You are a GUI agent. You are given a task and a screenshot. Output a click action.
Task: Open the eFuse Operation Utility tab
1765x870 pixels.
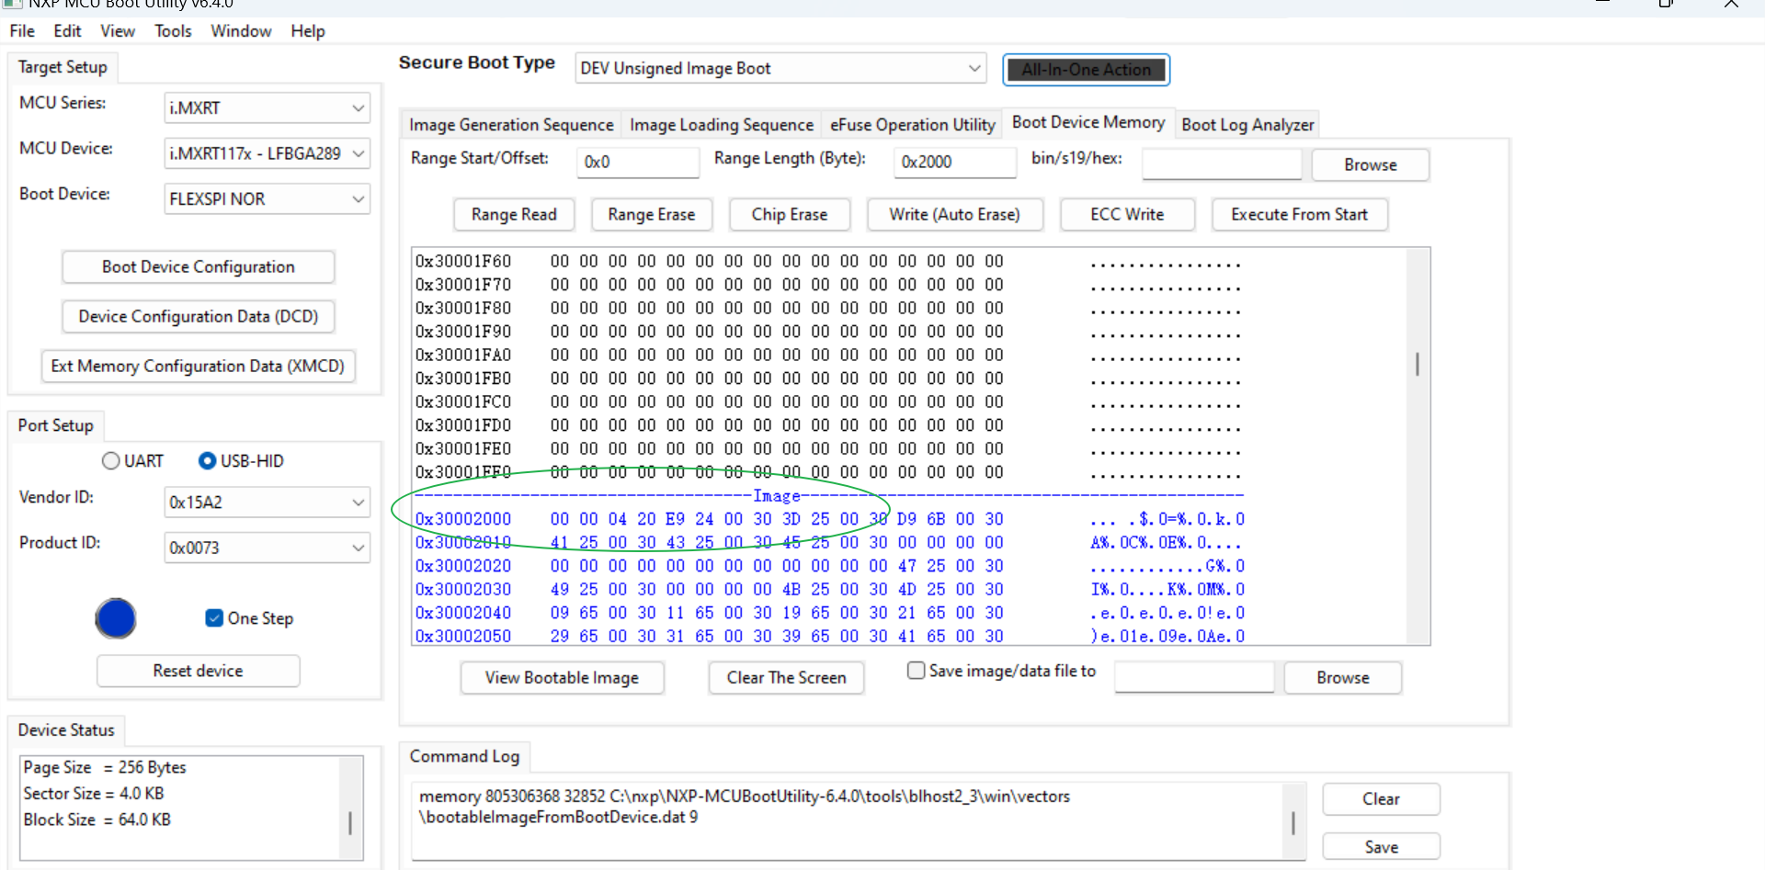(x=911, y=124)
